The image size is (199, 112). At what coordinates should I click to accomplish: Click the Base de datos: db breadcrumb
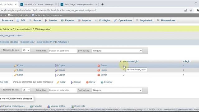point(18,15)
